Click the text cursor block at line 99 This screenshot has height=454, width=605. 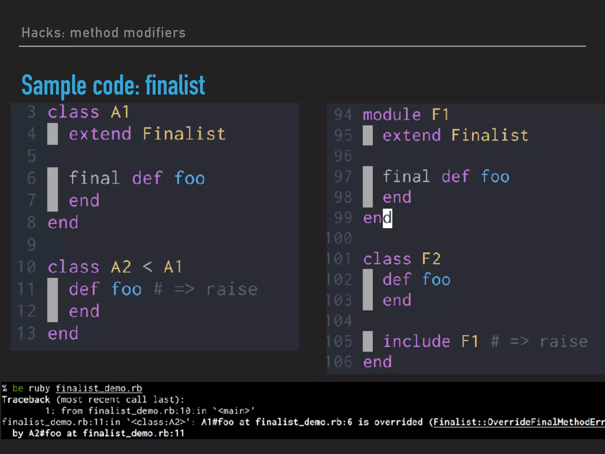387,218
